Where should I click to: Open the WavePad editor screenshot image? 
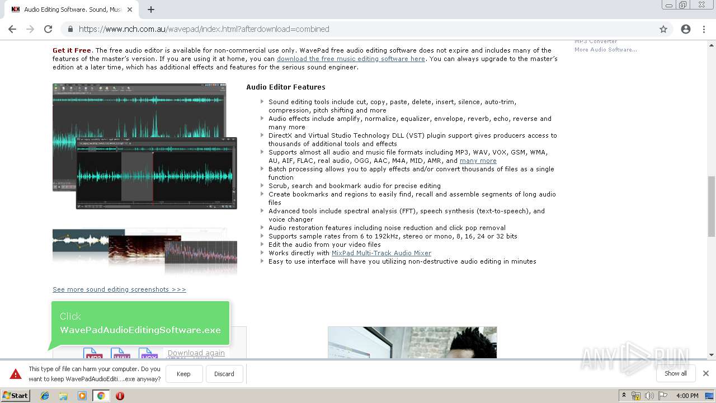[x=145, y=146]
